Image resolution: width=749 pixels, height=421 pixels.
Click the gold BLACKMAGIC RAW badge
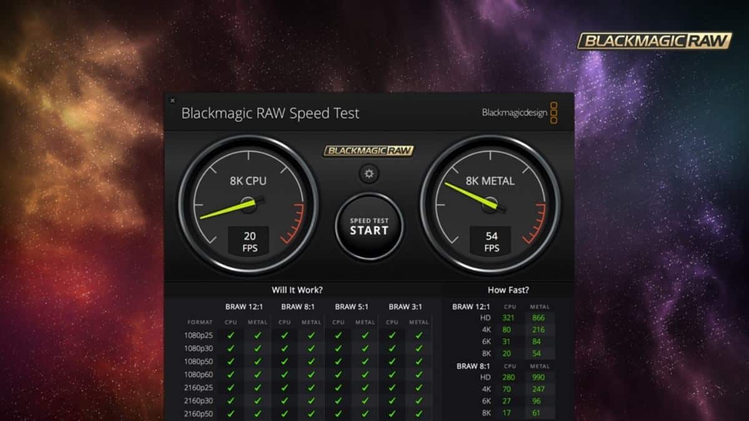pos(368,152)
